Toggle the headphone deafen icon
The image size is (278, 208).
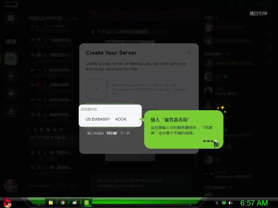[x=73, y=186]
